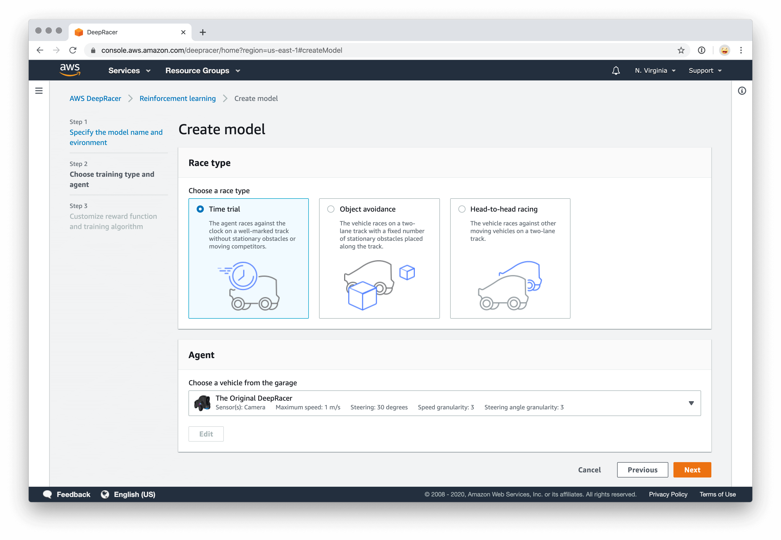Click the Object avoidance car and boxes illustration

tap(379, 285)
